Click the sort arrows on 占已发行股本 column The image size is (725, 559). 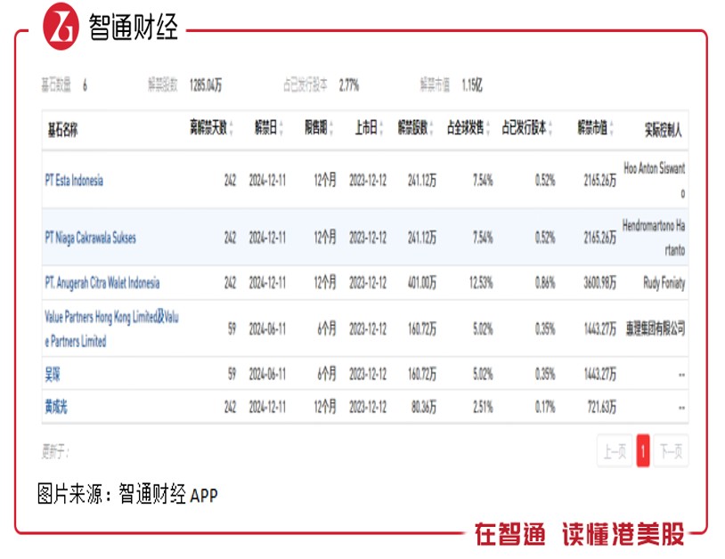pos(548,129)
